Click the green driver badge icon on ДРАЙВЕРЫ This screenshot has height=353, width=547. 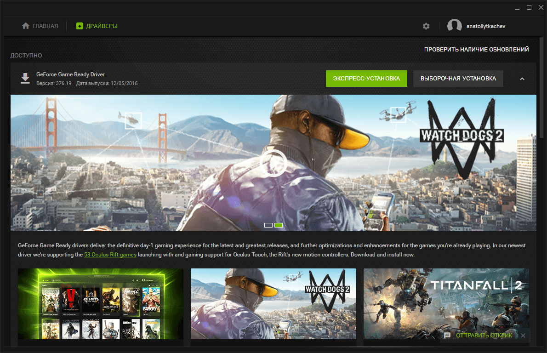(x=79, y=26)
